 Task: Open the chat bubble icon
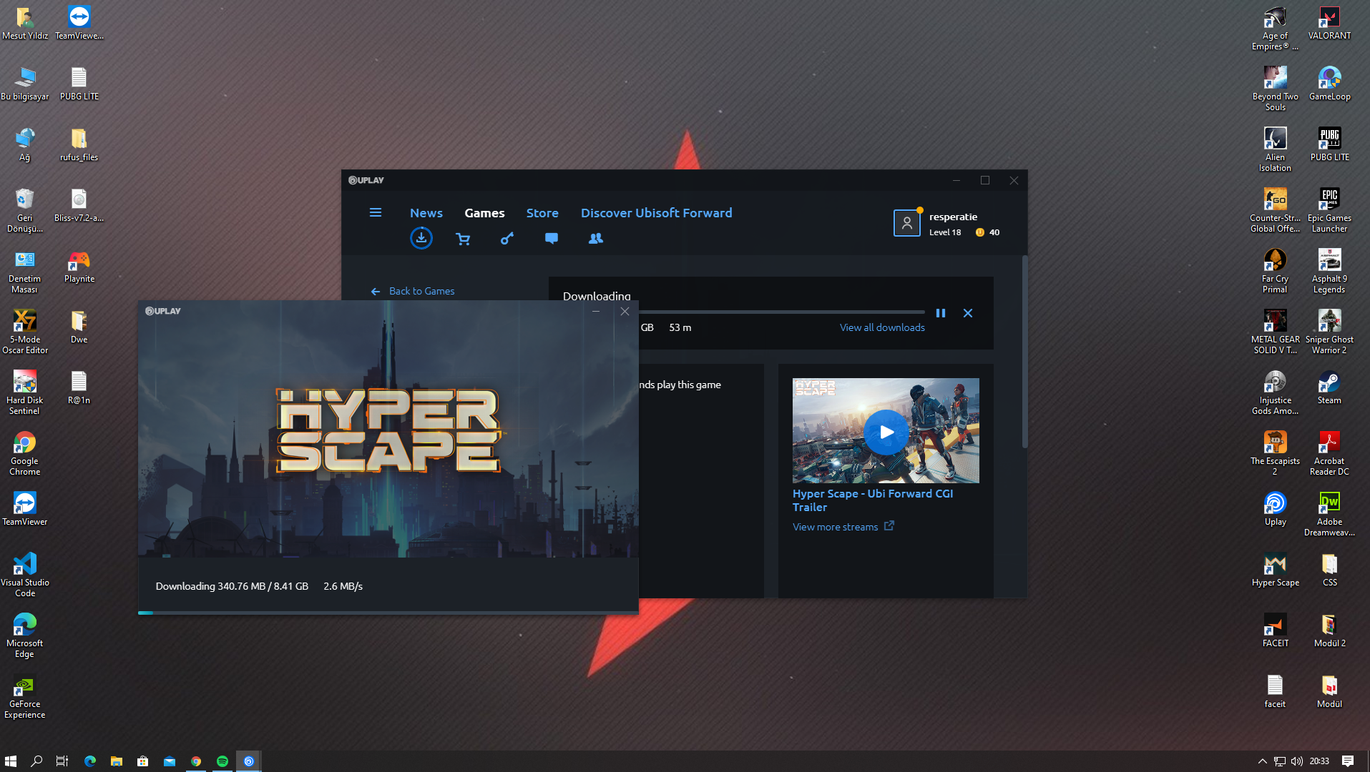551,239
